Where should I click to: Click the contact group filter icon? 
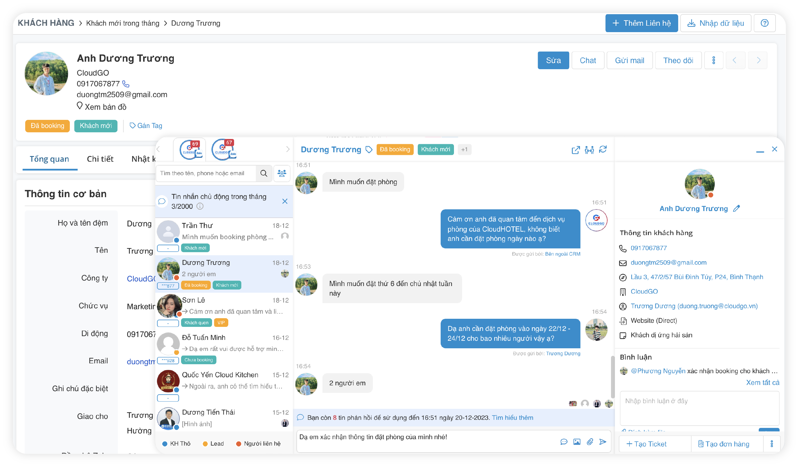(282, 173)
